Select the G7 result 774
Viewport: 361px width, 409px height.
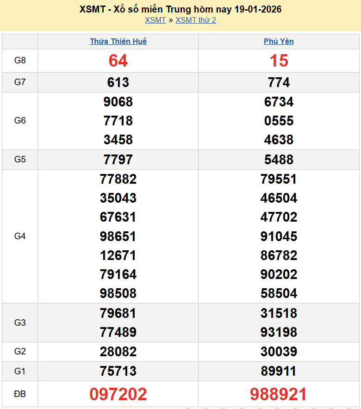click(x=279, y=82)
